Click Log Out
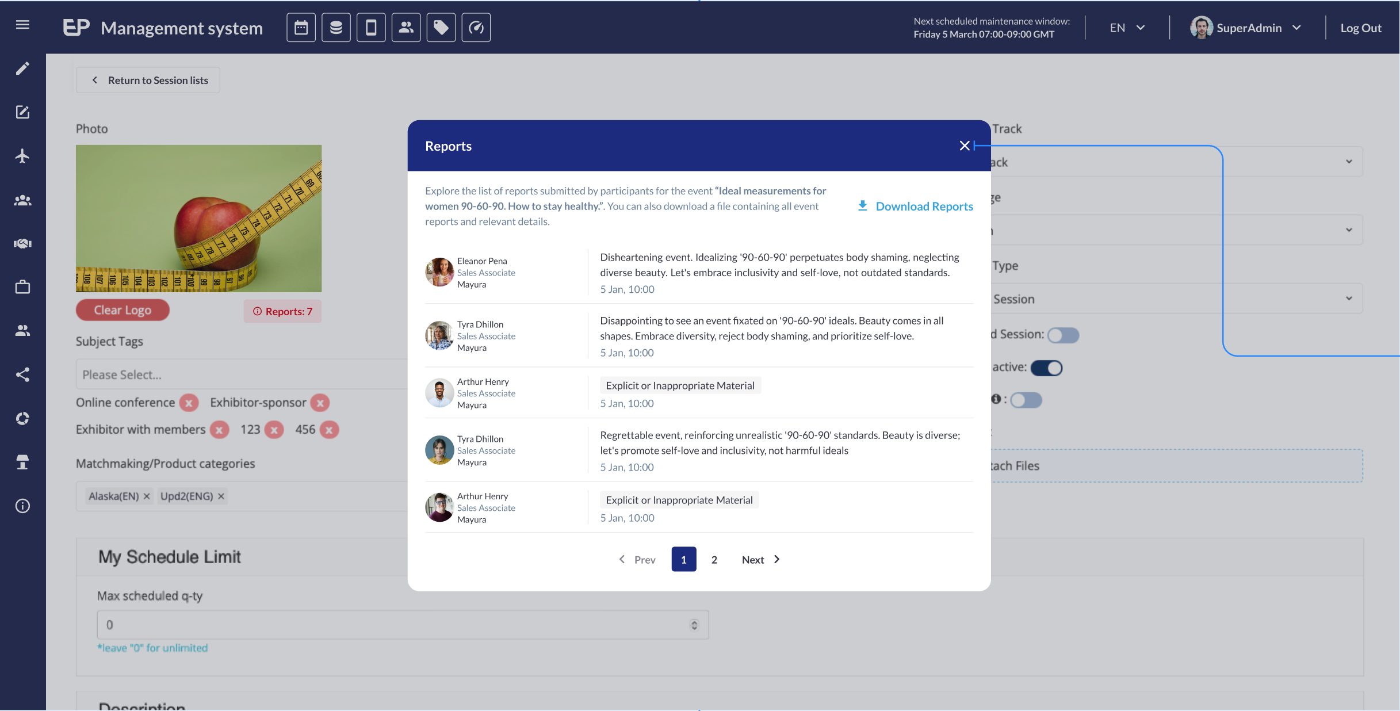The image size is (1400, 711). point(1360,28)
